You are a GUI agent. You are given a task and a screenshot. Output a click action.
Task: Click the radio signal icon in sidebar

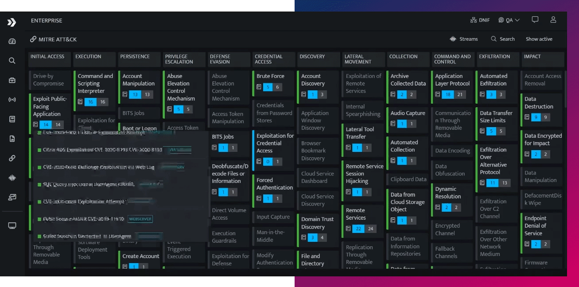12,100
